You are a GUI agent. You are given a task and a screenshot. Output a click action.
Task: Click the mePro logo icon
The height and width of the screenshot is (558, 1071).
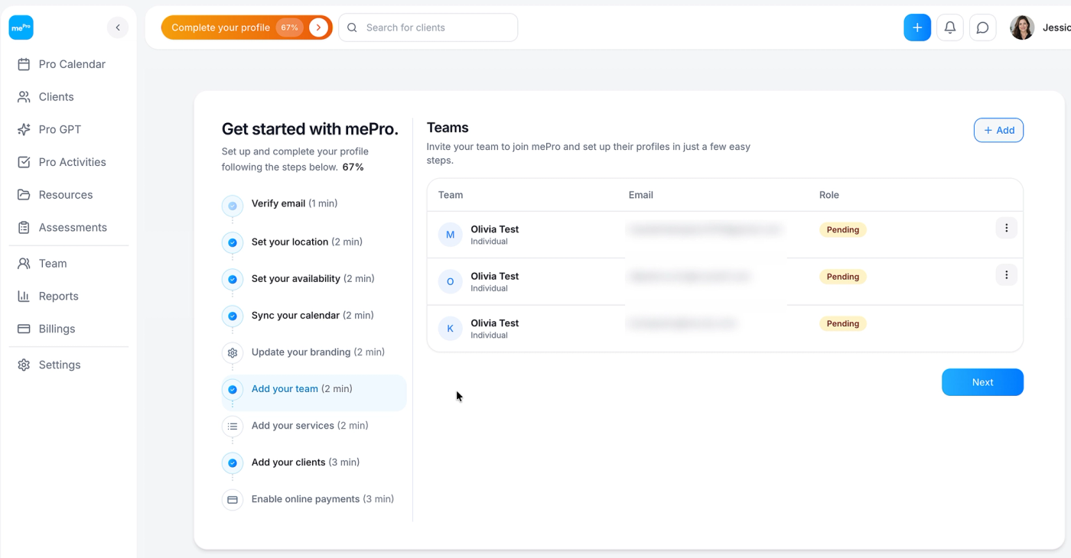21,28
